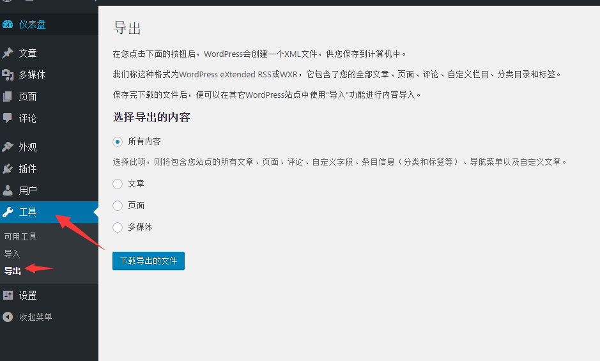The height and width of the screenshot is (361, 600).
Task: Open the 可用工具 submenu item
Action: coord(20,236)
